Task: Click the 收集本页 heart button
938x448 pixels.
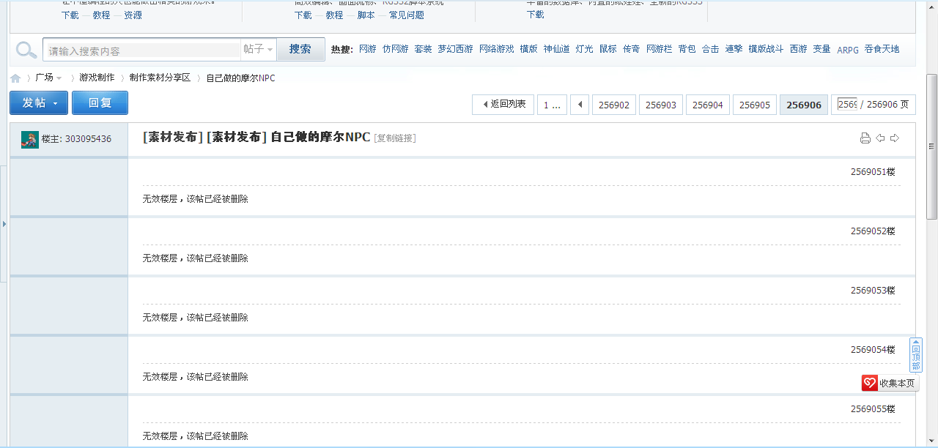Action: 890,383
